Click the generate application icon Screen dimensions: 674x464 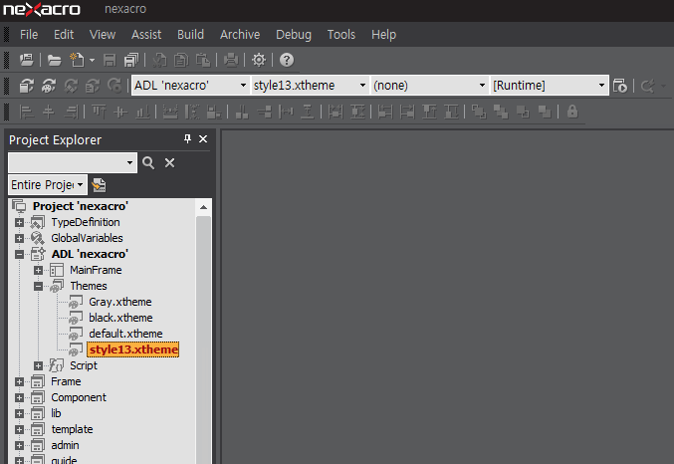[x=27, y=86]
